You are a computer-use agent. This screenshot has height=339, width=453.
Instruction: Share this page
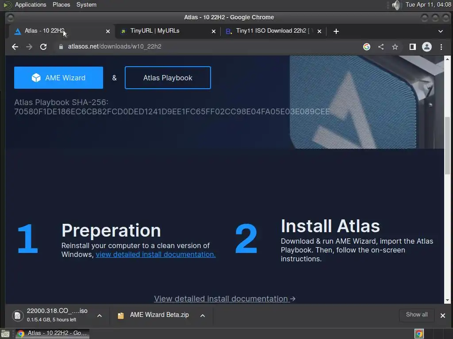[381, 47]
